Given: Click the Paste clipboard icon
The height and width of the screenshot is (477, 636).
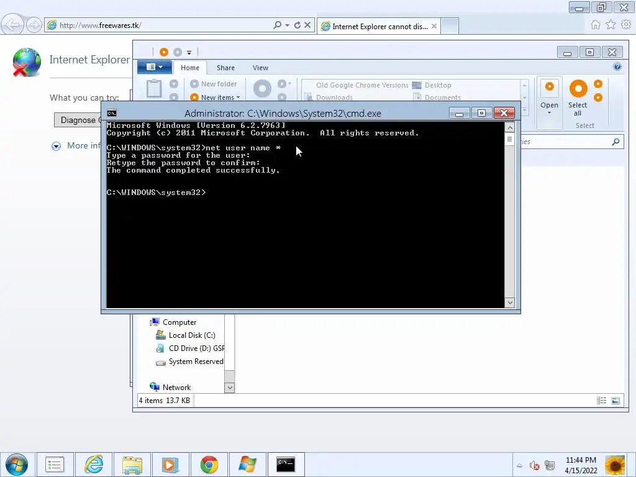Looking at the screenshot, I should coord(154,89).
